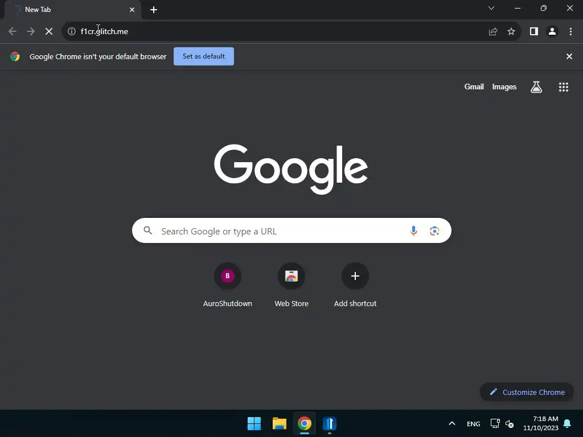
Task: Open Web Store shortcut
Action: 291,286
